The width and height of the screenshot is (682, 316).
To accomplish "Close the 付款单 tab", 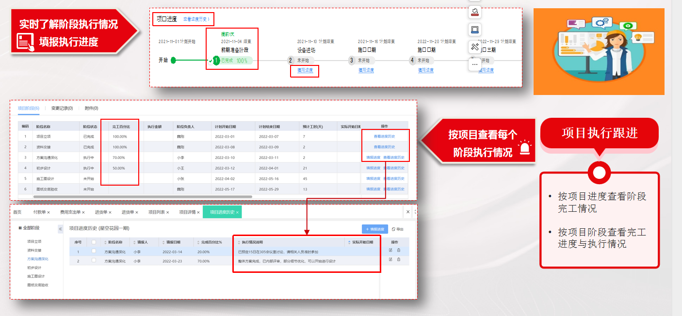I will pos(48,212).
